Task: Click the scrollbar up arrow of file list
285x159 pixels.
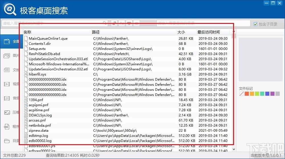Action: pos(234,32)
